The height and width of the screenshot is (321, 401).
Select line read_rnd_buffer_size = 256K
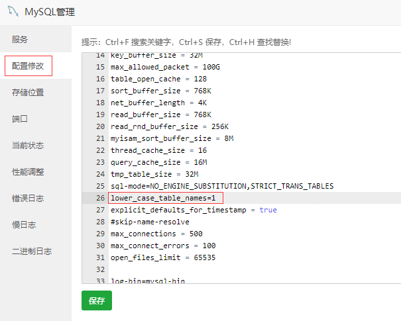click(170, 126)
